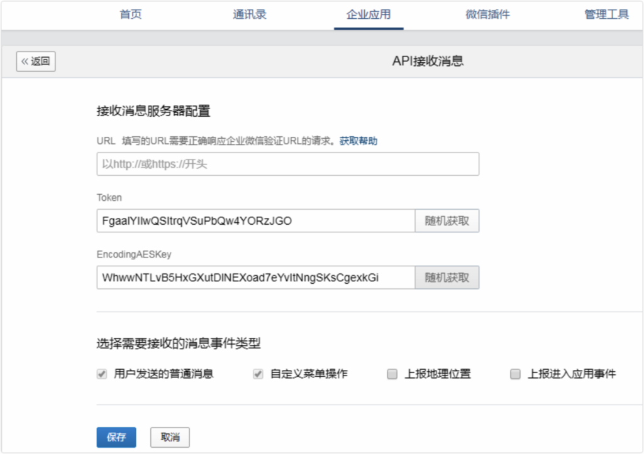Viewport: 644px width, 454px height.
Task: Click inside the EncodingAESKey text field
Action: pyautogui.click(x=255, y=278)
